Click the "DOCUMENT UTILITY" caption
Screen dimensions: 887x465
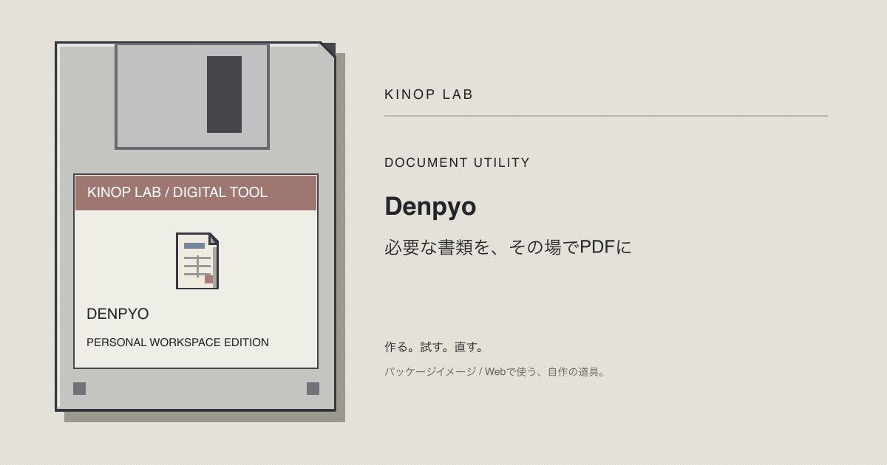[x=457, y=162]
